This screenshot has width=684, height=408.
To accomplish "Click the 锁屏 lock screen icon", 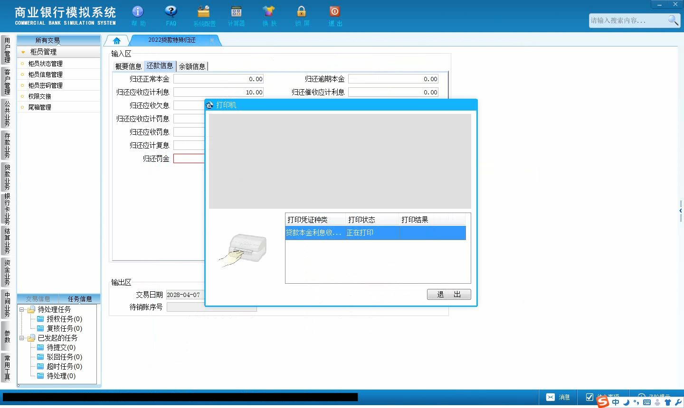I will (x=302, y=12).
